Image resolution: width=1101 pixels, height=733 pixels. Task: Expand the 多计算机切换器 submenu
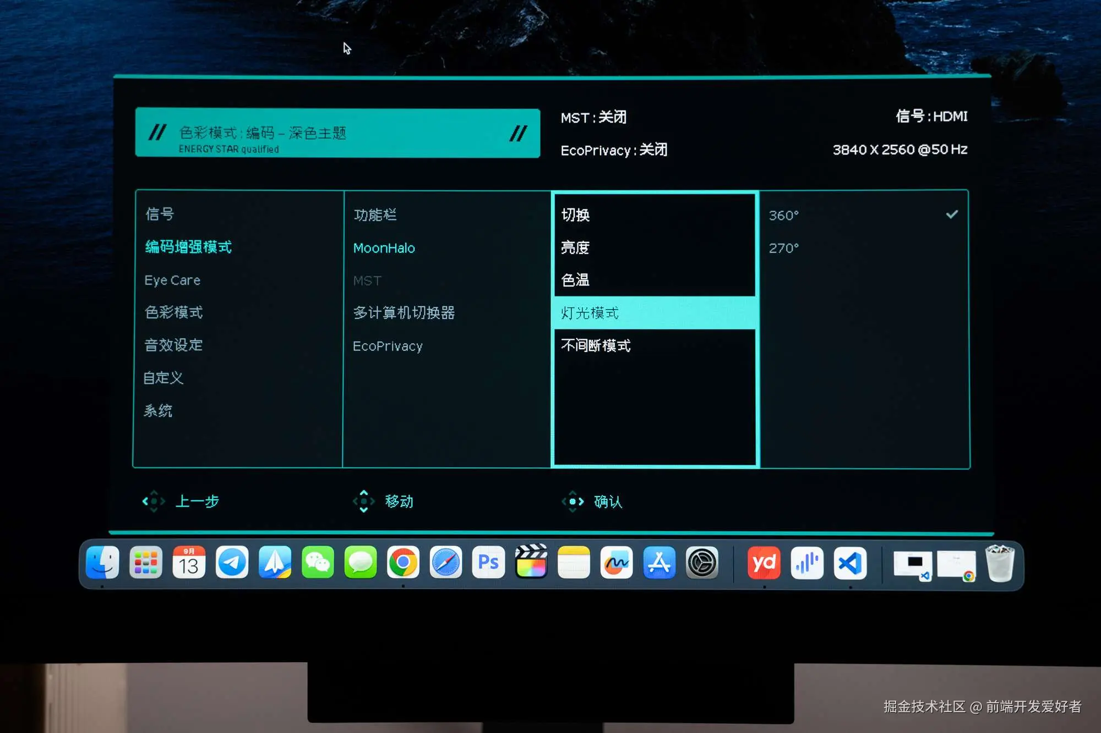coord(404,313)
